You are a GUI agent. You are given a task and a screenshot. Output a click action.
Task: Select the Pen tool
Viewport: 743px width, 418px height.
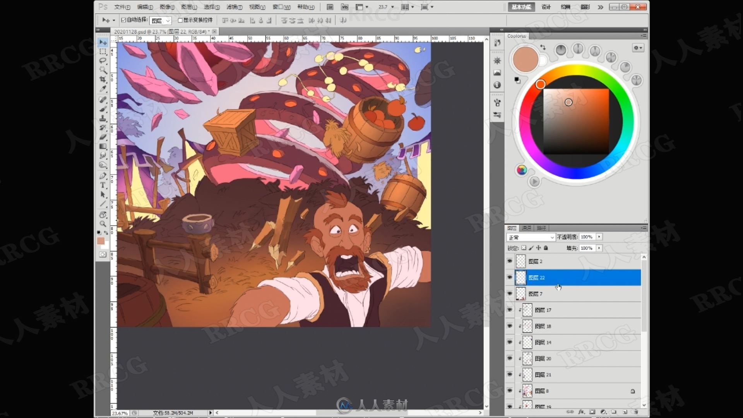point(103,176)
